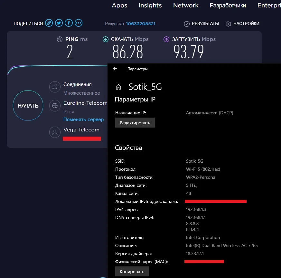The width and height of the screenshot is (281, 278).
Task: Click the РЕЗУЛЬТАТЫ label
Action: [205, 24]
